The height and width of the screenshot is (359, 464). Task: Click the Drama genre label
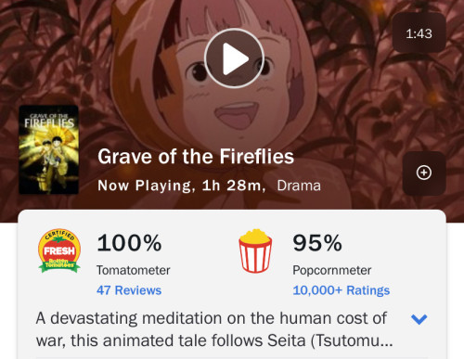[x=299, y=186]
